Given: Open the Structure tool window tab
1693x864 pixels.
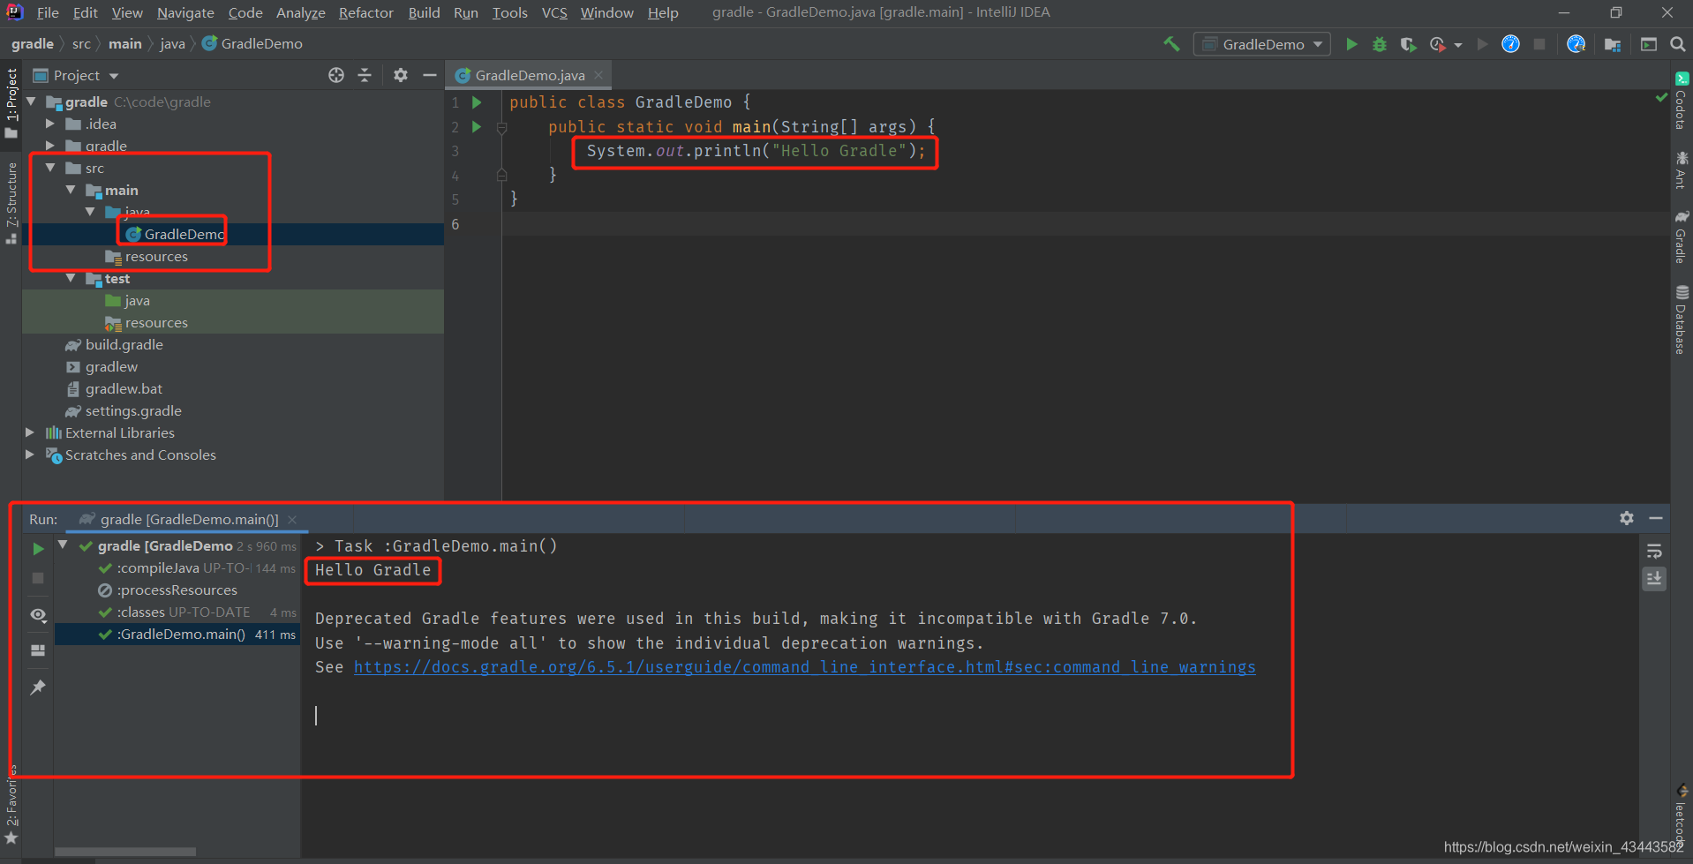Looking at the screenshot, I should tap(11, 203).
